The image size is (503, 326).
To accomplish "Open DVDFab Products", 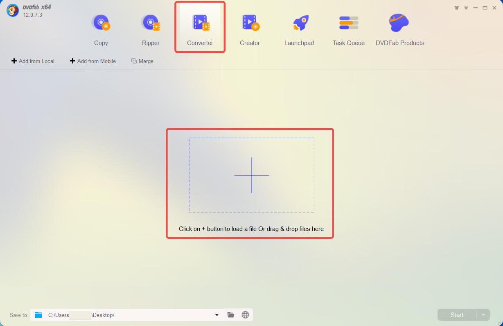I will tap(400, 29).
